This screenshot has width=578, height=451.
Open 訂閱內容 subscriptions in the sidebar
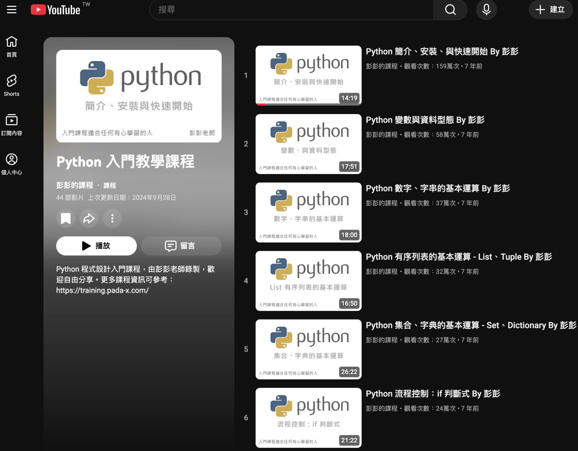[12, 125]
